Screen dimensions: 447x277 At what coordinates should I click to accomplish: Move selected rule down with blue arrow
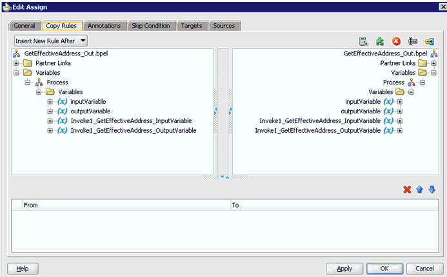[x=432, y=189]
